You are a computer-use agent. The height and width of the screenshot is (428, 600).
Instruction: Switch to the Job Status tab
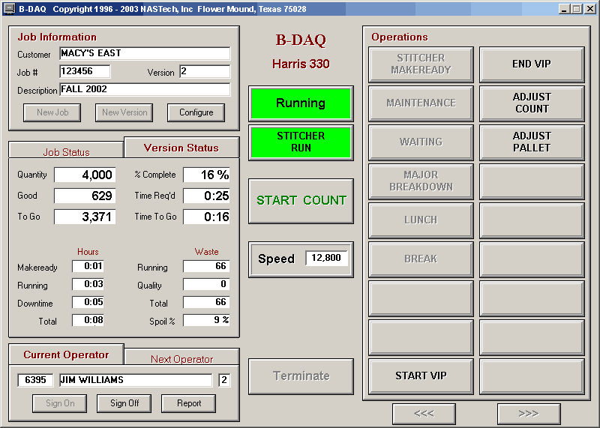coord(66,151)
